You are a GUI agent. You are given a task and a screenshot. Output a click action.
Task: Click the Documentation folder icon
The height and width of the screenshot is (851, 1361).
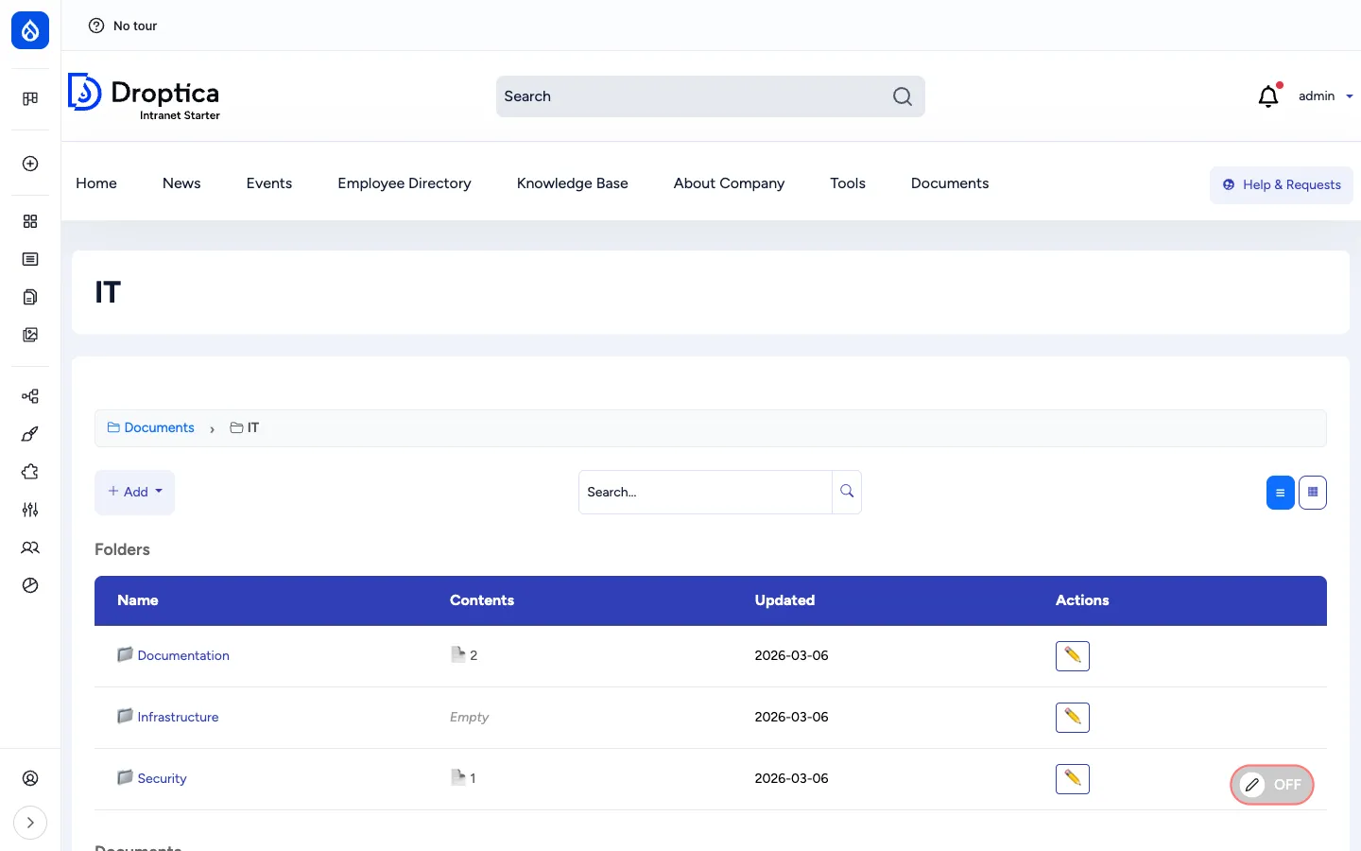pos(125,654)
